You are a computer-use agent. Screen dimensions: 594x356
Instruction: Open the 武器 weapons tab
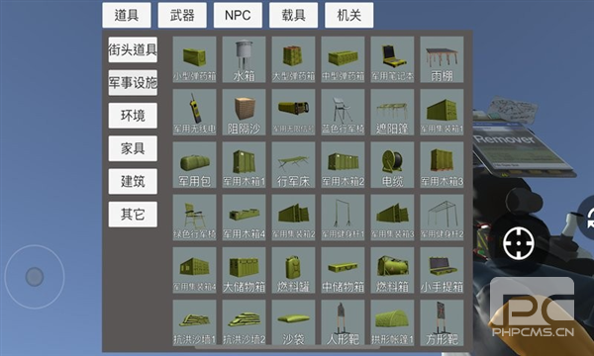point(182,15)
